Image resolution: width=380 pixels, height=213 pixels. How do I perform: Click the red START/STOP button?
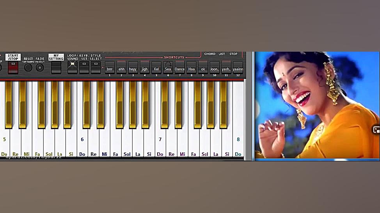pos(13,68)
